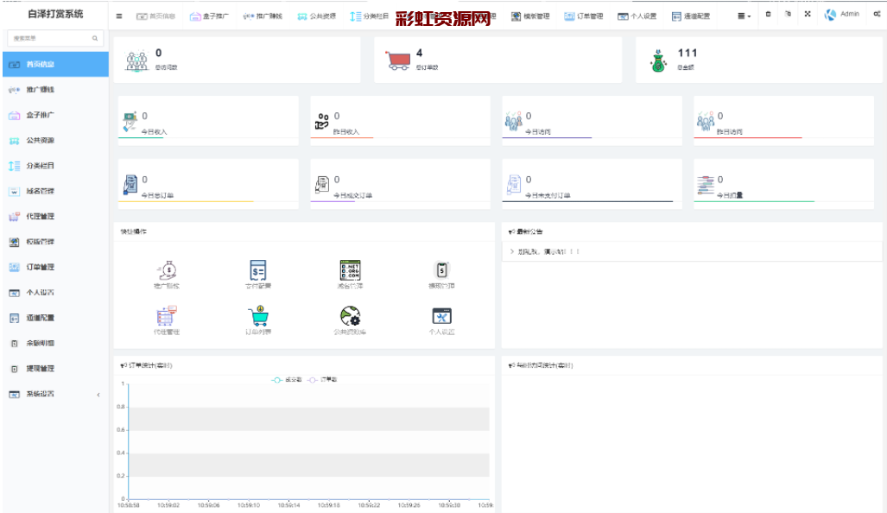The height and width of the screenshot is (513, 887).
Task: Click the 个人设置 wrench quick-action icon
Action: tap(441, 317)
